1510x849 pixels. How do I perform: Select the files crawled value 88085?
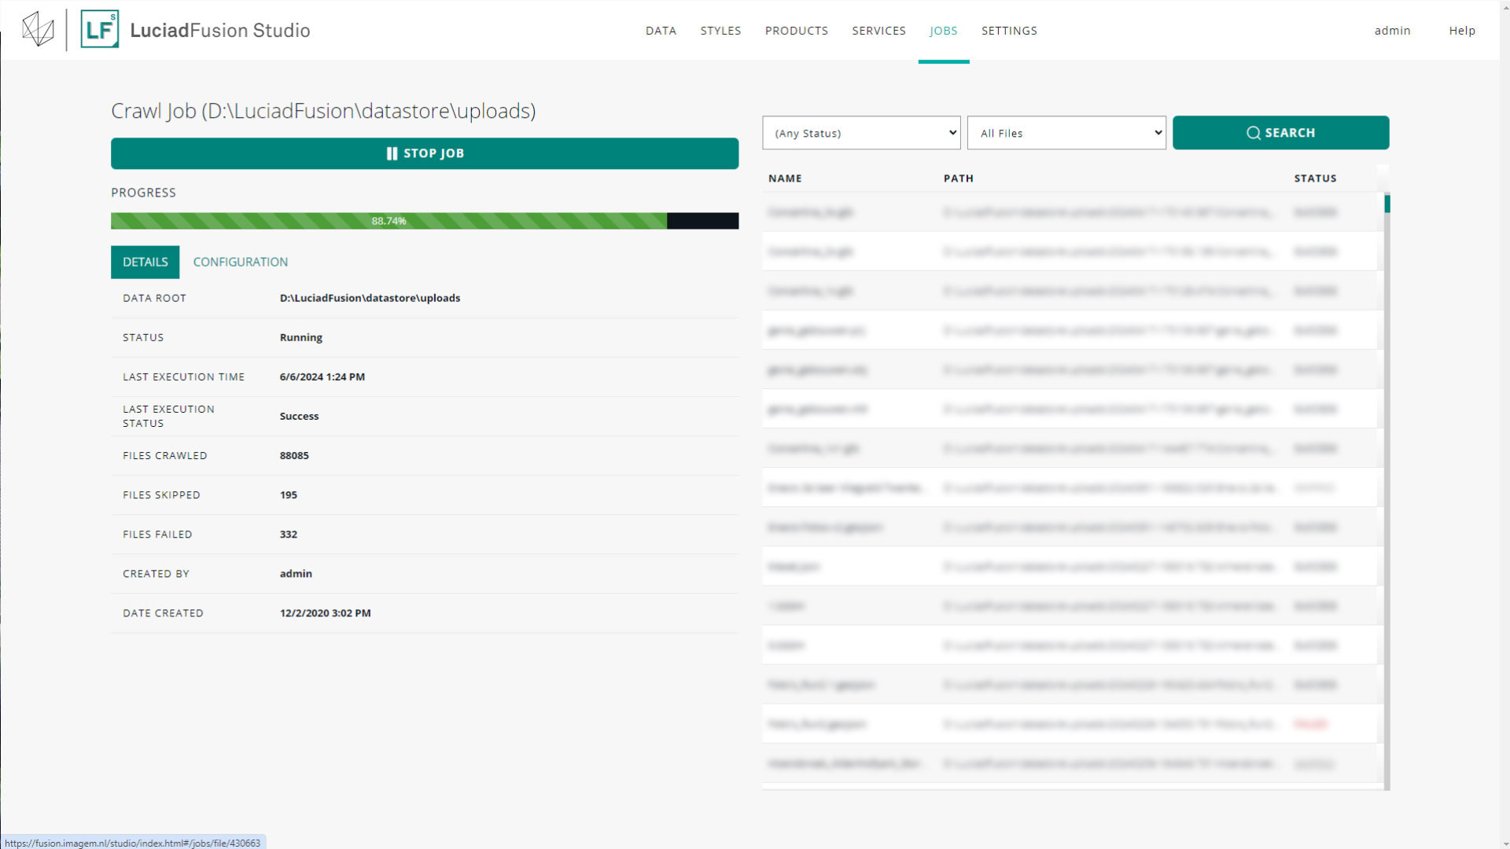tap(294, 455)
